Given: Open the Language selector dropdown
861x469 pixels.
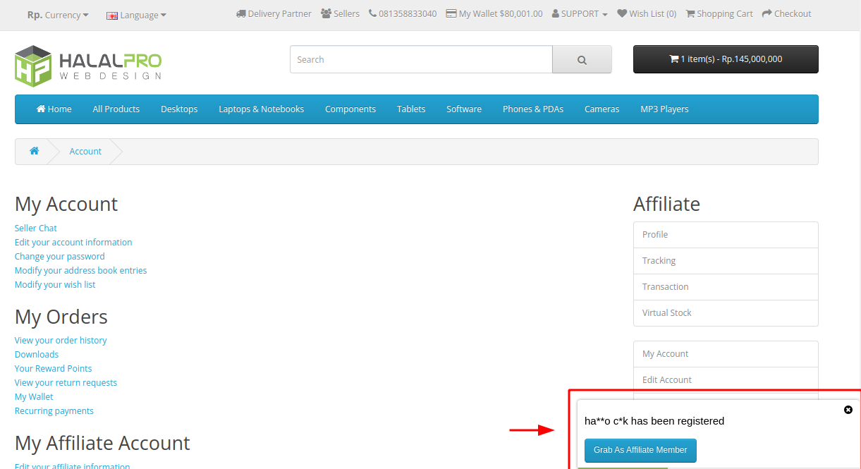Looking at the screenshot, I should coord(135,14).
